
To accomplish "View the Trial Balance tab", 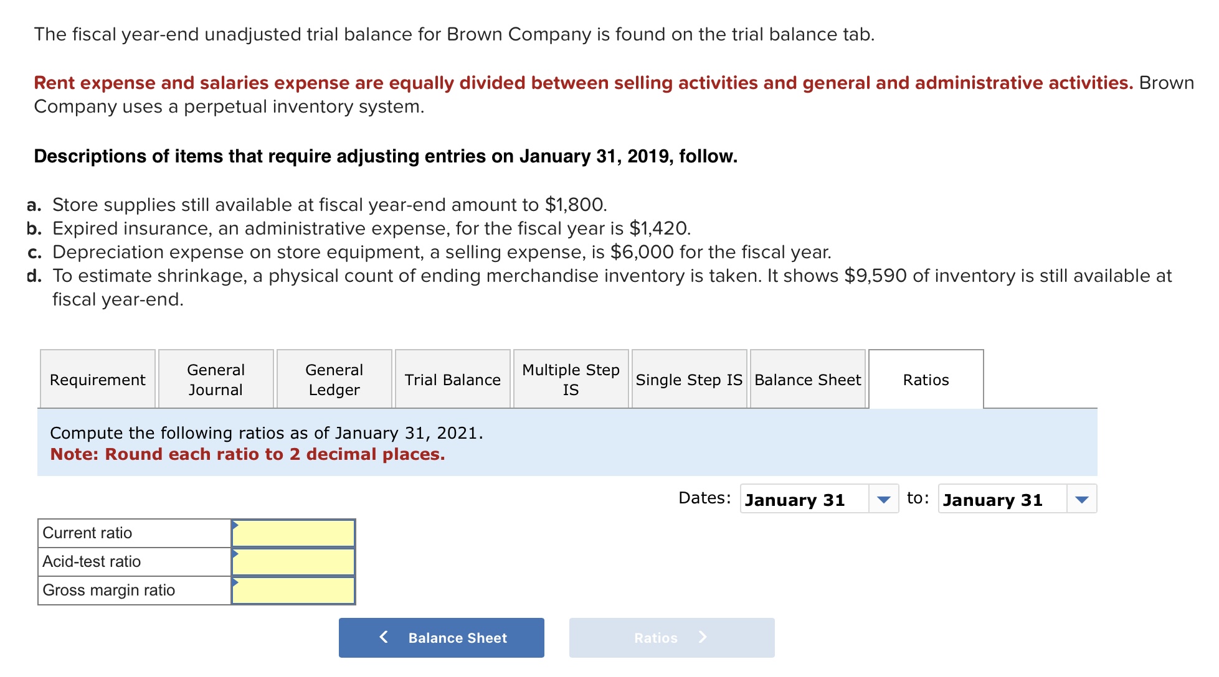I will [453, 379].
